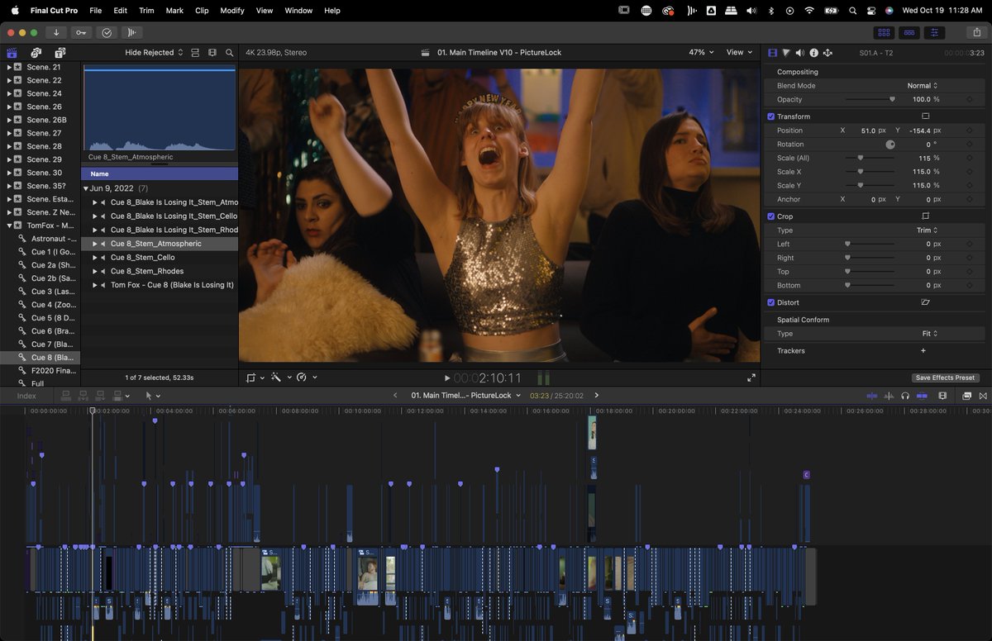Open the 47% viewer zoom dropdown

[702, 52]
